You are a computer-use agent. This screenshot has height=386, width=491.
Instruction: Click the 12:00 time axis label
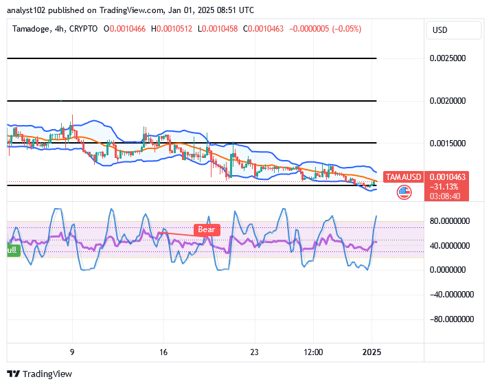point(313,352)
